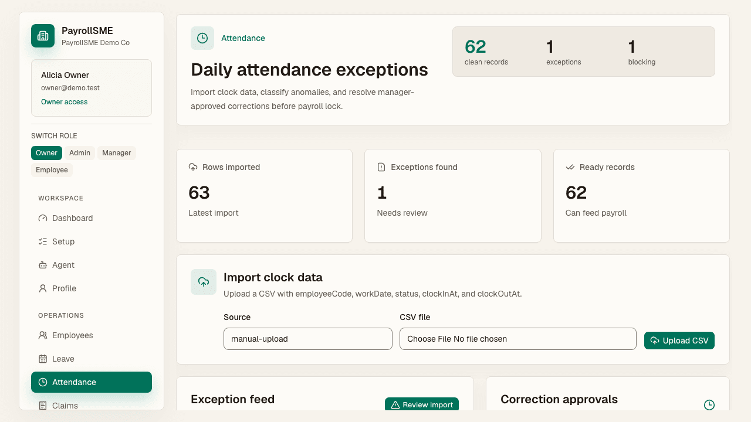
Task: Open the Dashboard page
Action: pyautogui.click(x=92, y=218)
